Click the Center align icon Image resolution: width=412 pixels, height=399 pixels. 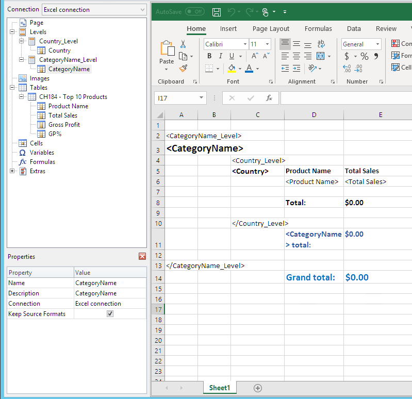pyautogui.click(x=296, y=56)
